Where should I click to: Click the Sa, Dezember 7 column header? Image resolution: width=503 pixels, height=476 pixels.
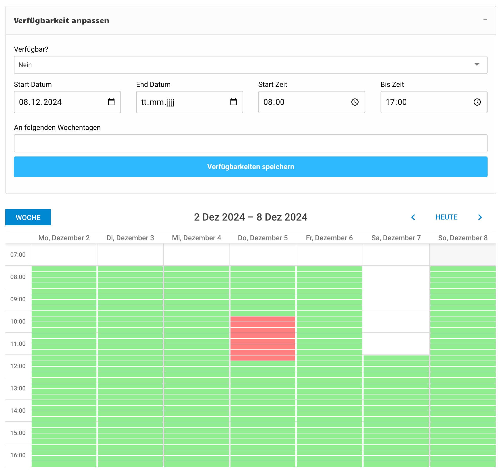pos(396,238)
